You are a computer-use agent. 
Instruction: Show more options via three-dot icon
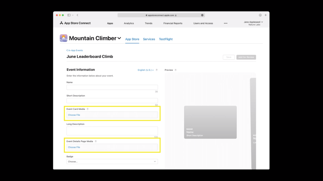(x=226, y=23)
